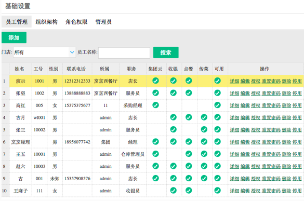Screen dimensions: 304x201
Task: Toggle 收银 checkmark for 古月
Action: tap(174, 117)
